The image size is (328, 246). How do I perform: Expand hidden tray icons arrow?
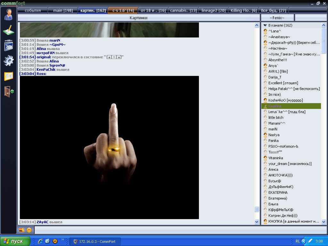point(304,242)
